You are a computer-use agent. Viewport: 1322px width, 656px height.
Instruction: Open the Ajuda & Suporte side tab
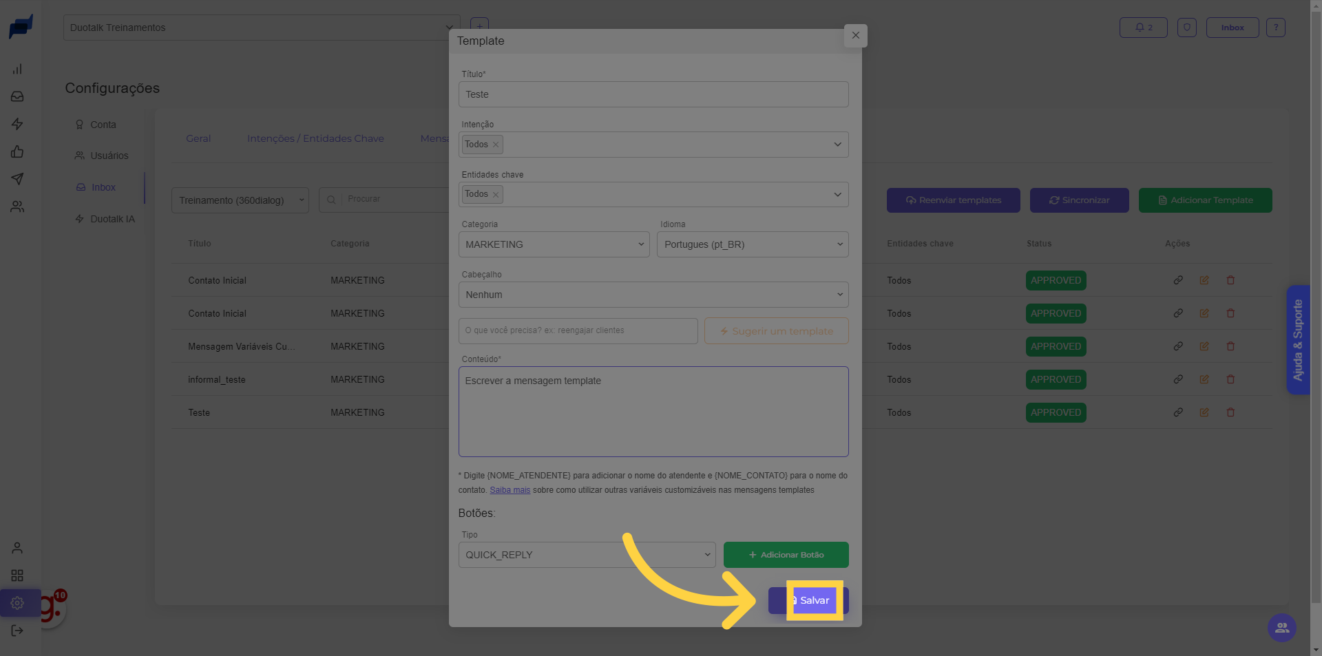(x=1298, y=340)
